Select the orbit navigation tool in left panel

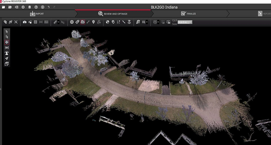tap(7, 42)
